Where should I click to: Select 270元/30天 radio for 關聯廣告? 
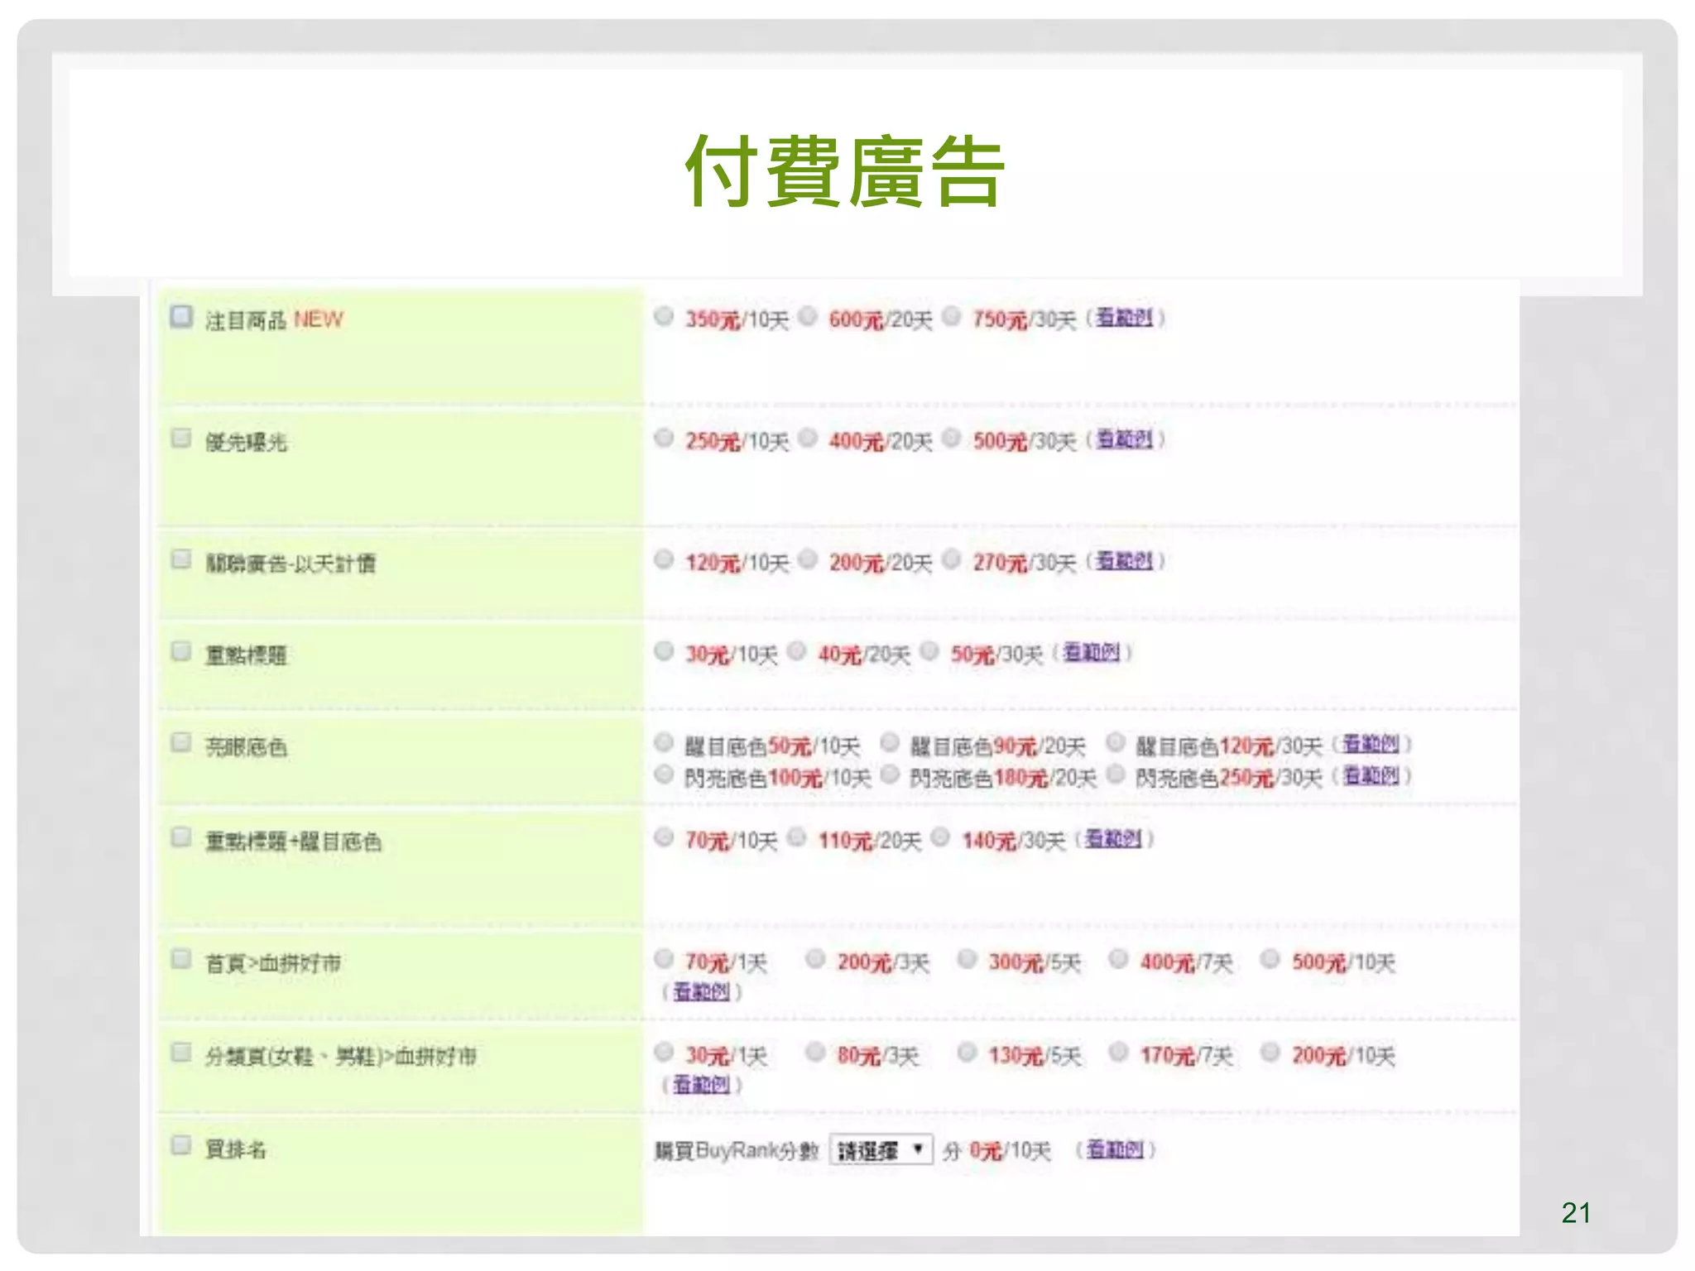(x=952, y=560)
